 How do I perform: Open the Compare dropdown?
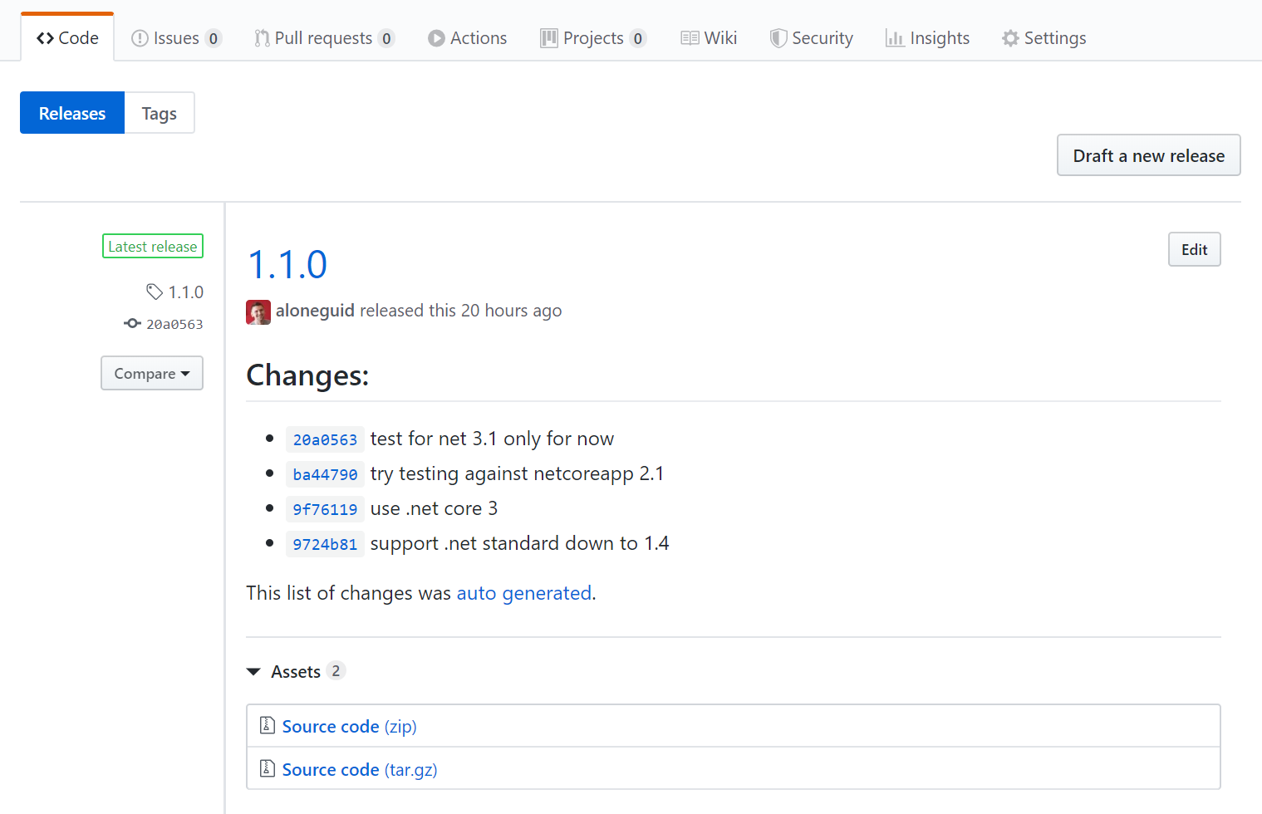click(x=152, y=374)
